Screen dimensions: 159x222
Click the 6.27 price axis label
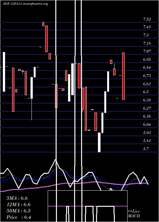(147, 108)
